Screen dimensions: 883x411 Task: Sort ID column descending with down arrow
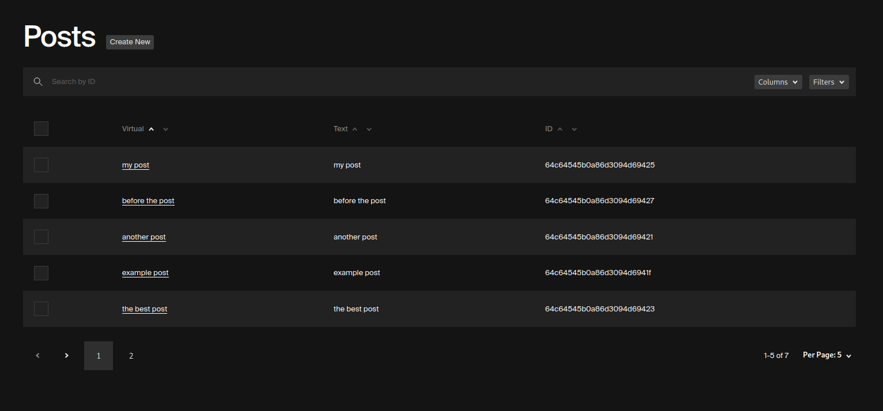[x=574, y=129]
